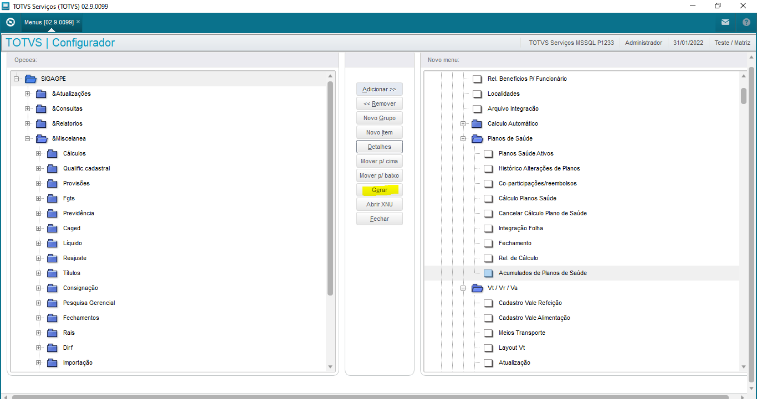
Task: Open the help question mark icon
Action: click(x=746, y=22)
